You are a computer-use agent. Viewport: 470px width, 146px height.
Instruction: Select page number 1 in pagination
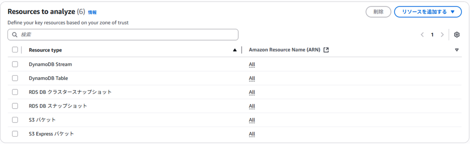(x=432, y=35)
